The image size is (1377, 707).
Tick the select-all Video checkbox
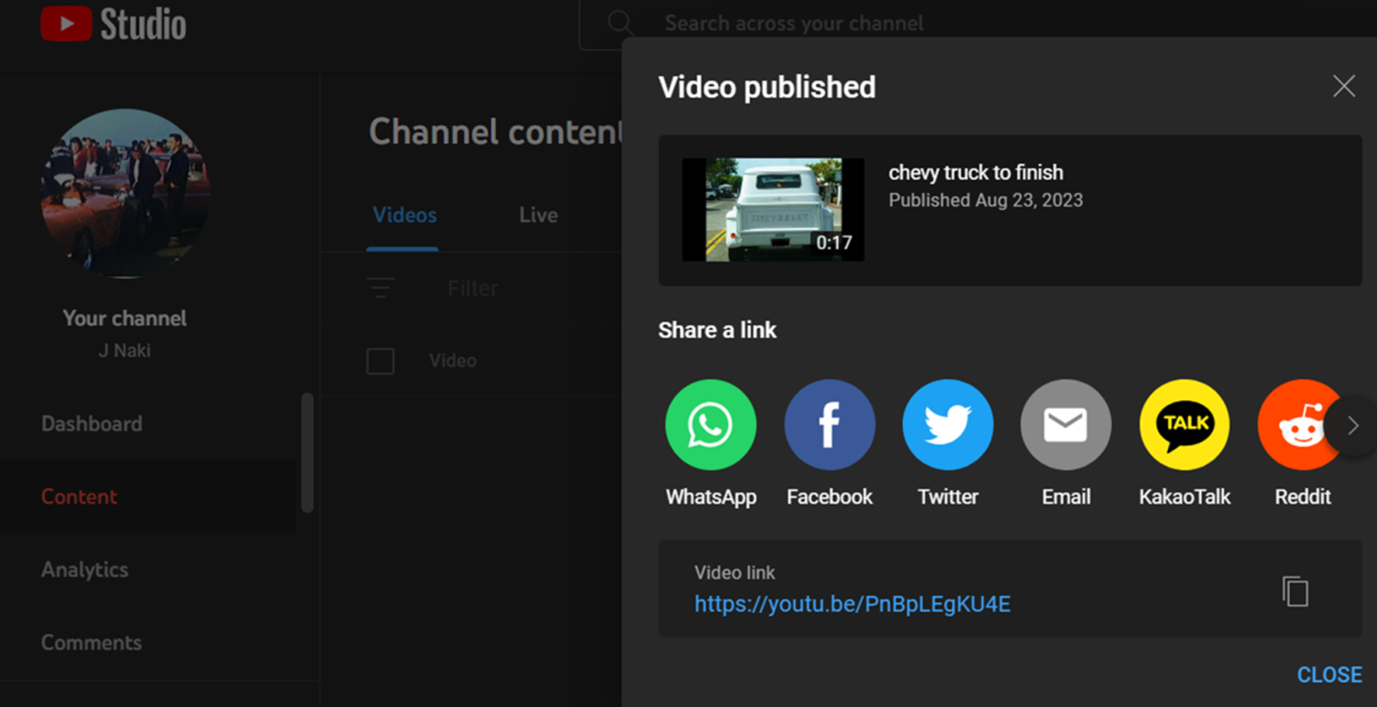pyautogui.click(x=380, y=361)
